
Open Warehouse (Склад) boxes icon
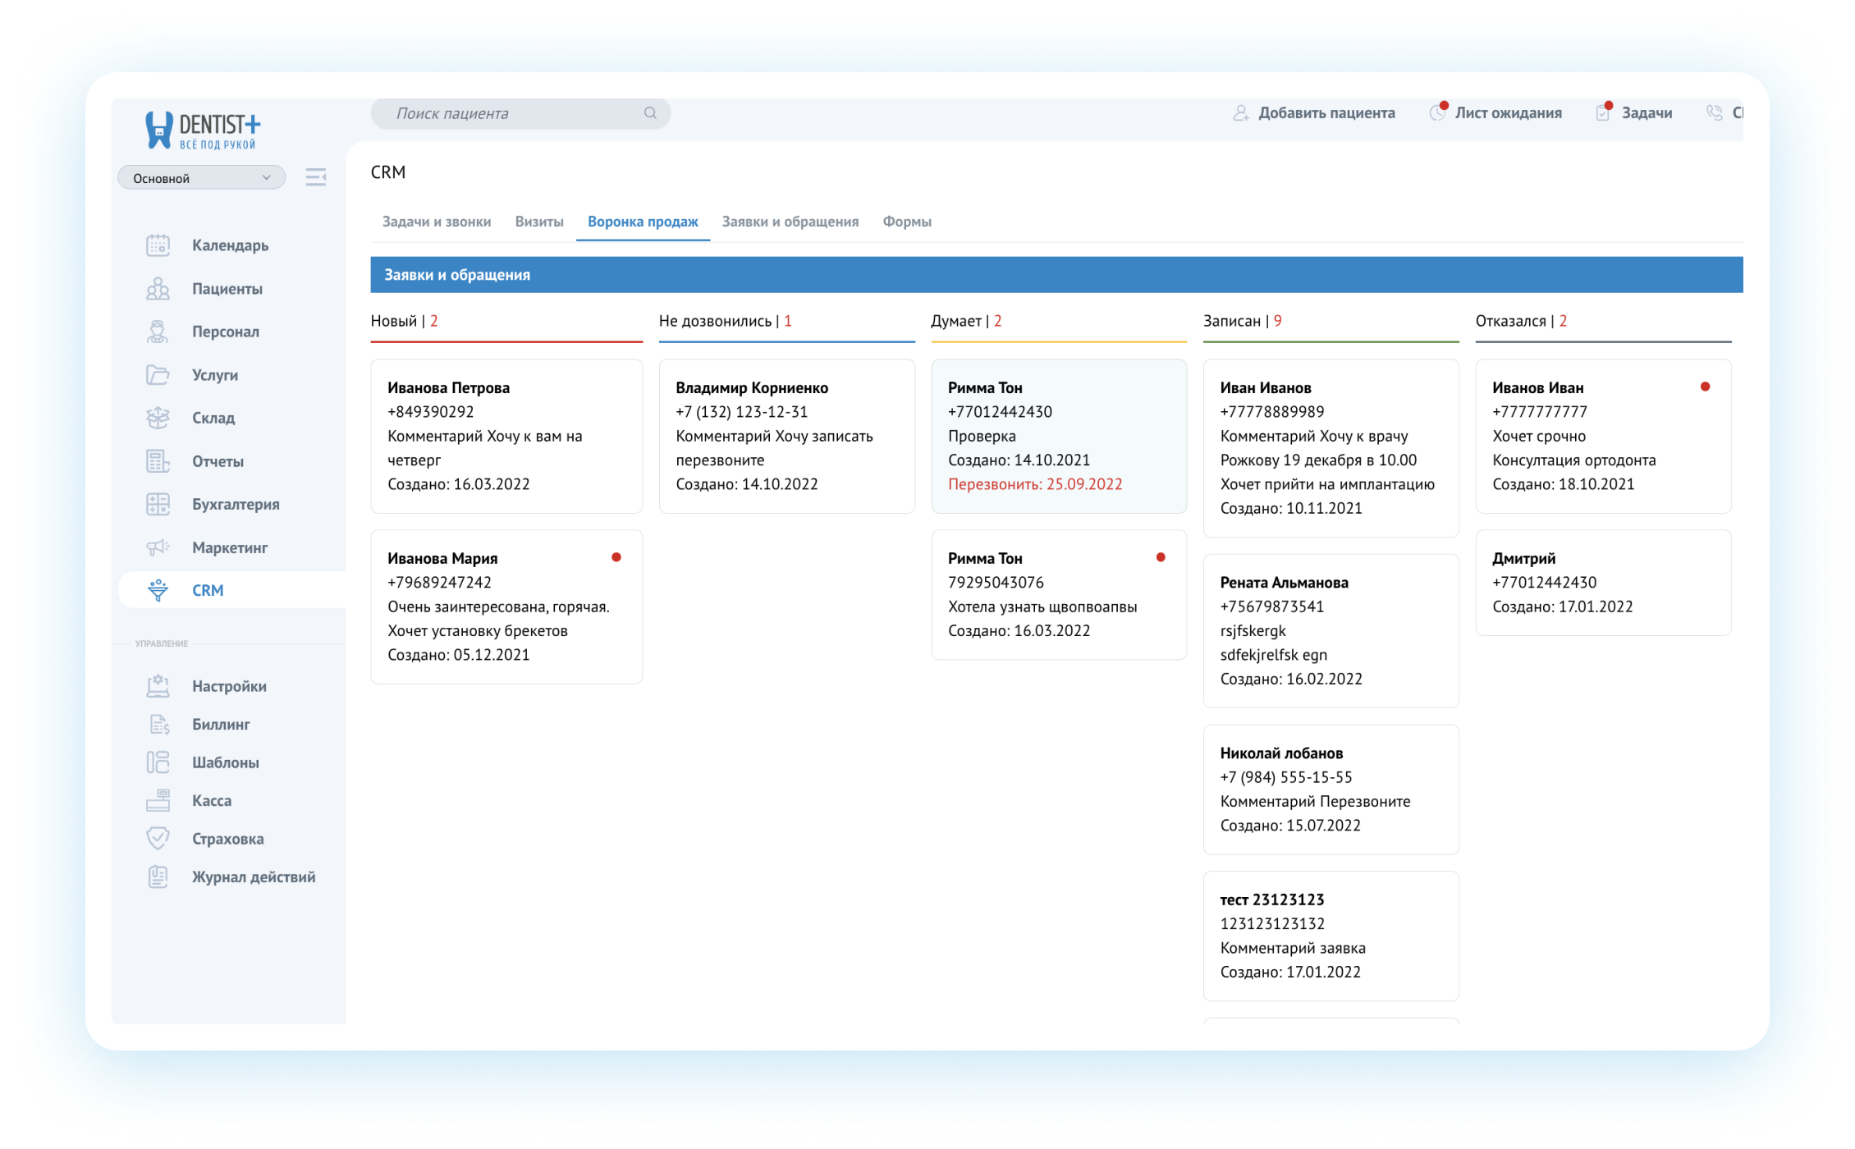point(158,418)
